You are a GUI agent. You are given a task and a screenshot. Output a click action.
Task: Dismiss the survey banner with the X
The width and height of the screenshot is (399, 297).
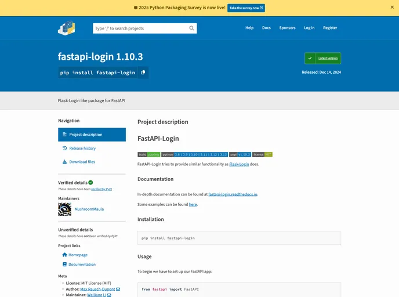tap(392, 7)
